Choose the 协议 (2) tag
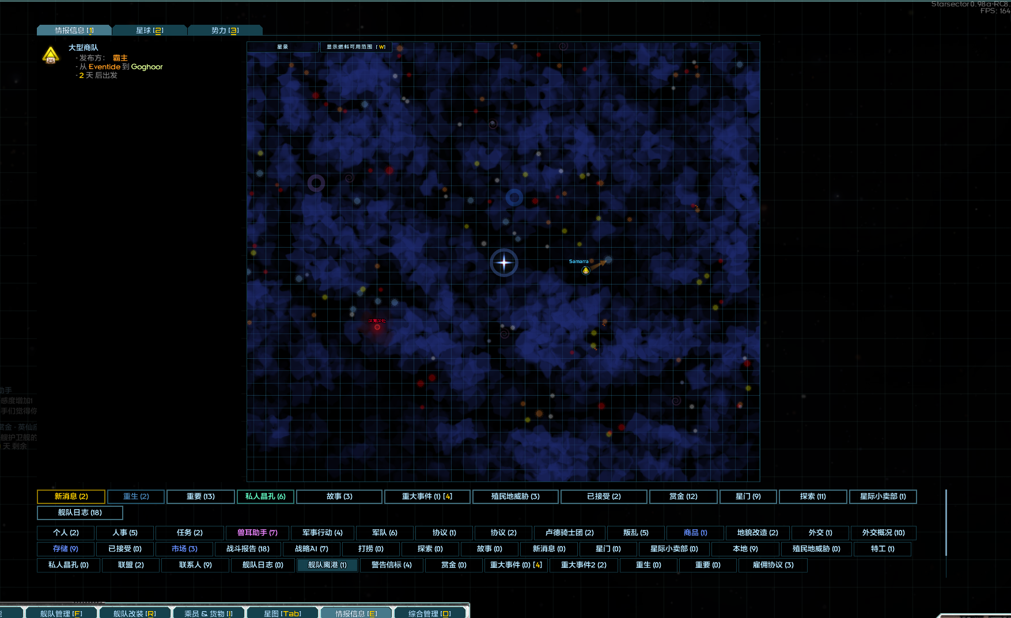 point(503,533)
